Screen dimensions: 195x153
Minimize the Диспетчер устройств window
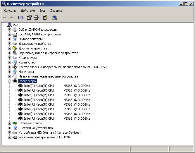click(181, 4)
